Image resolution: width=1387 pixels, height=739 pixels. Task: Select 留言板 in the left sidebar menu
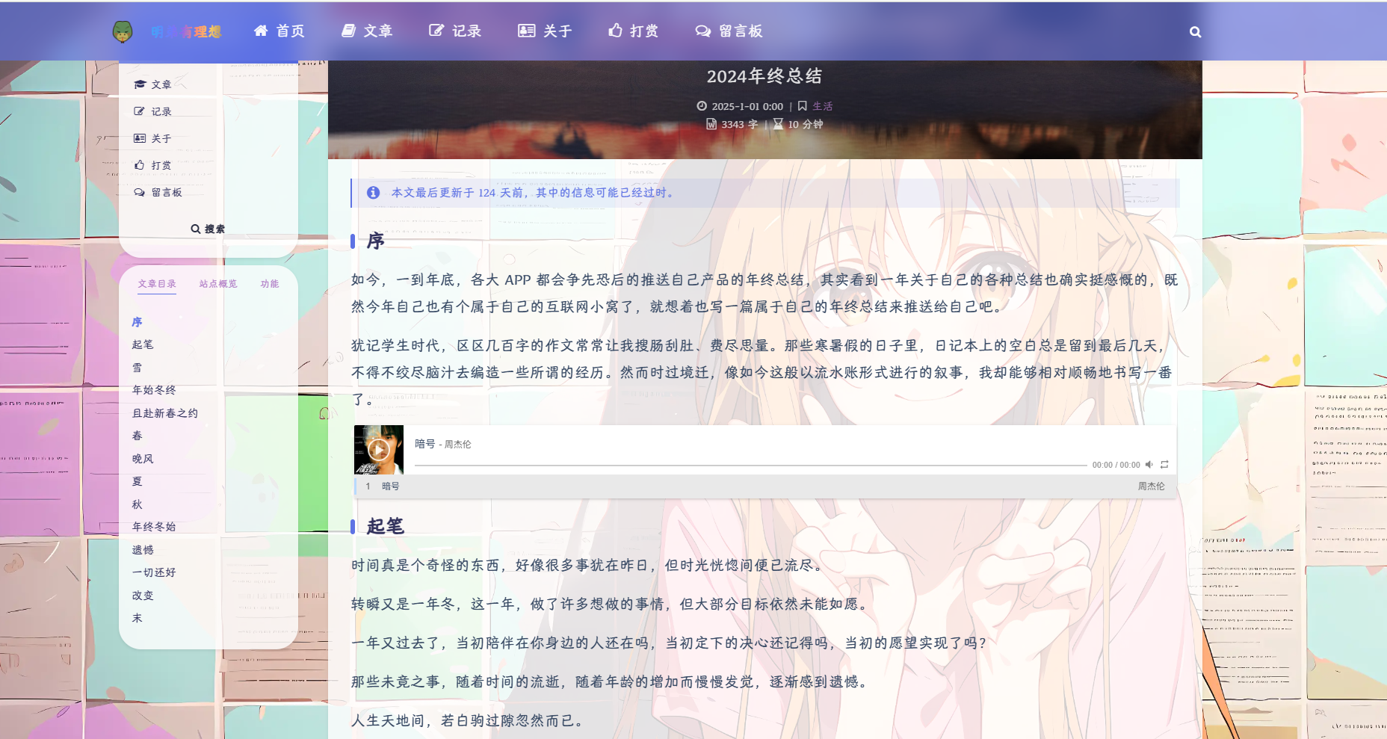point(158,192)
